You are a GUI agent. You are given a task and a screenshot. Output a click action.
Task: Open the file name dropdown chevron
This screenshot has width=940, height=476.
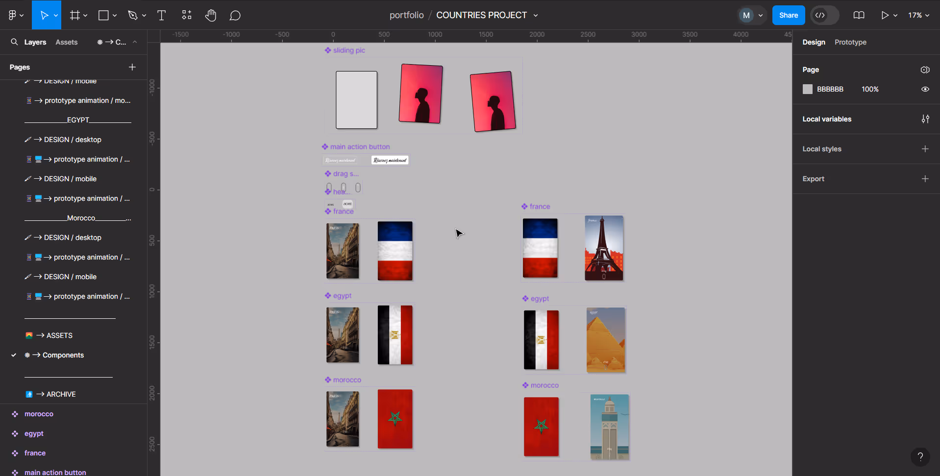click(x=536, y=16)
